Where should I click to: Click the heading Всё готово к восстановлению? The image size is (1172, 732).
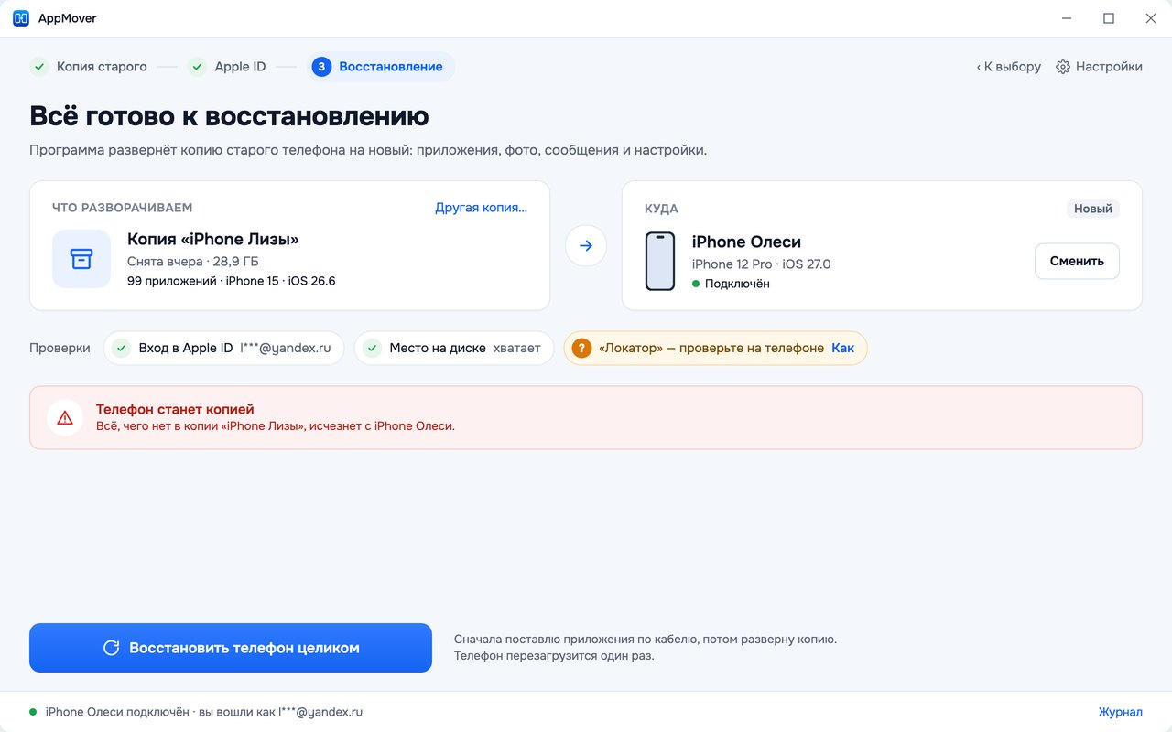(229, 116)
